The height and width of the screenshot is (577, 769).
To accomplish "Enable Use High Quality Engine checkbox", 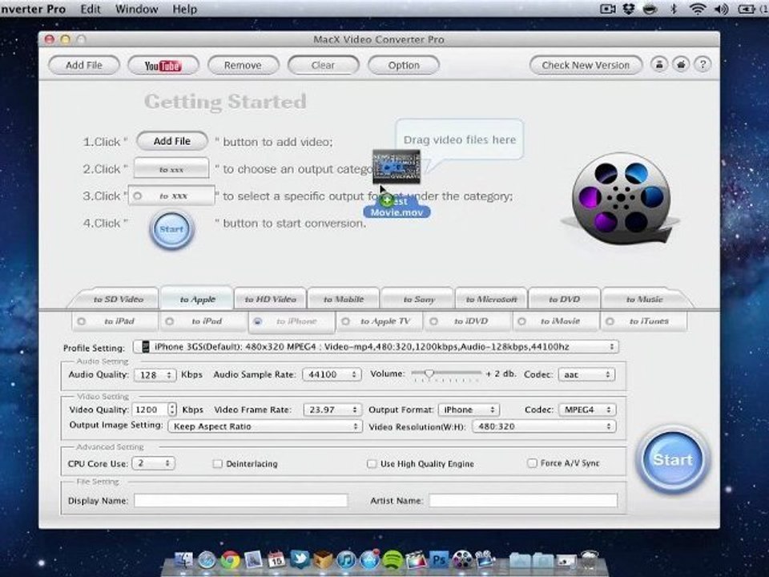I will coord(372,464).
